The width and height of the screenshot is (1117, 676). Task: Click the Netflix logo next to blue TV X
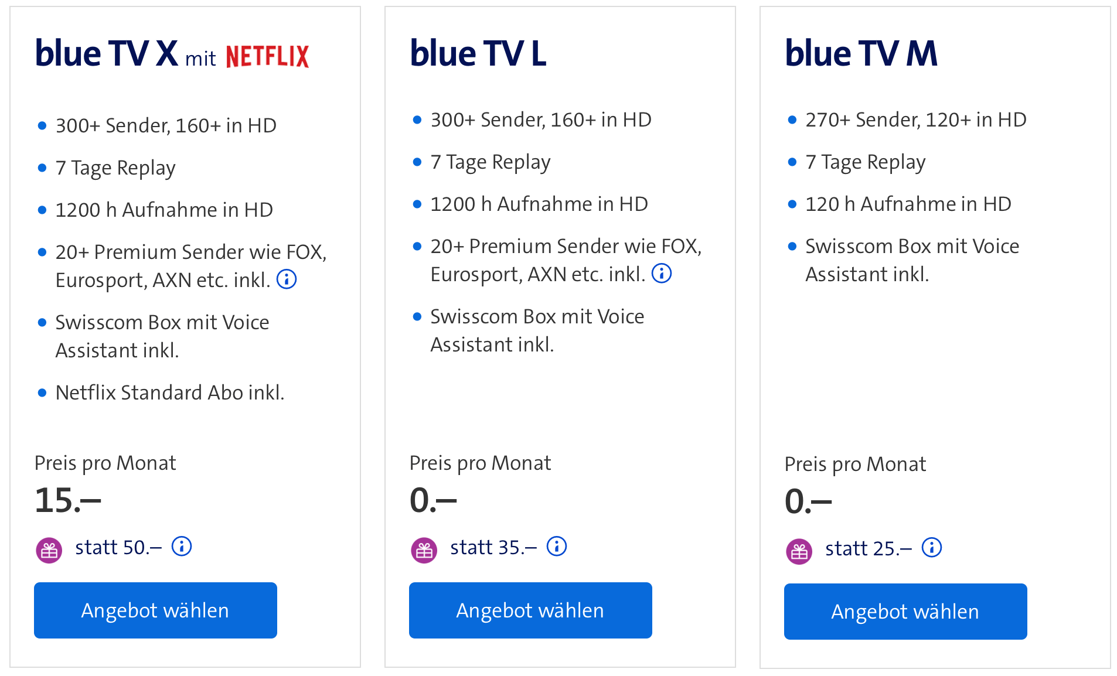[267, 56]
